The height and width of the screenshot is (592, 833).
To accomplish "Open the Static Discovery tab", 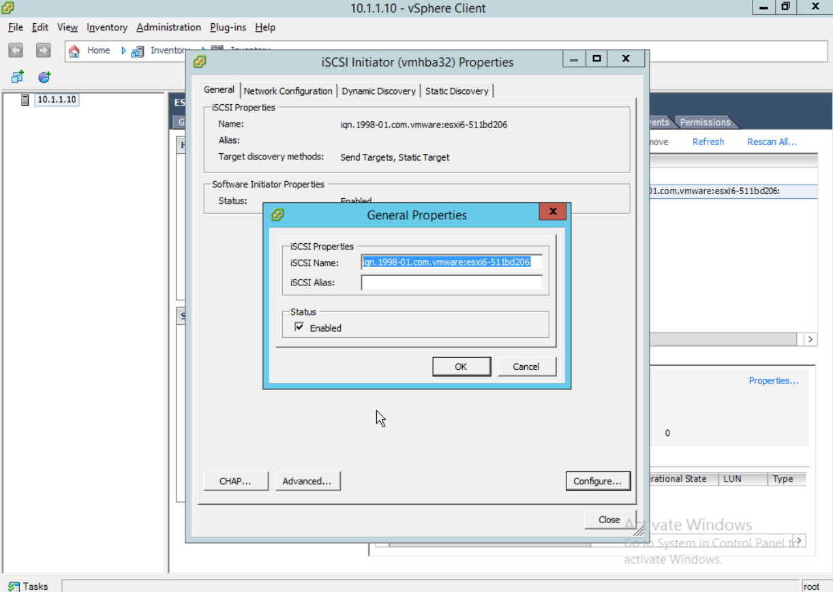I will tap(457, 91).
